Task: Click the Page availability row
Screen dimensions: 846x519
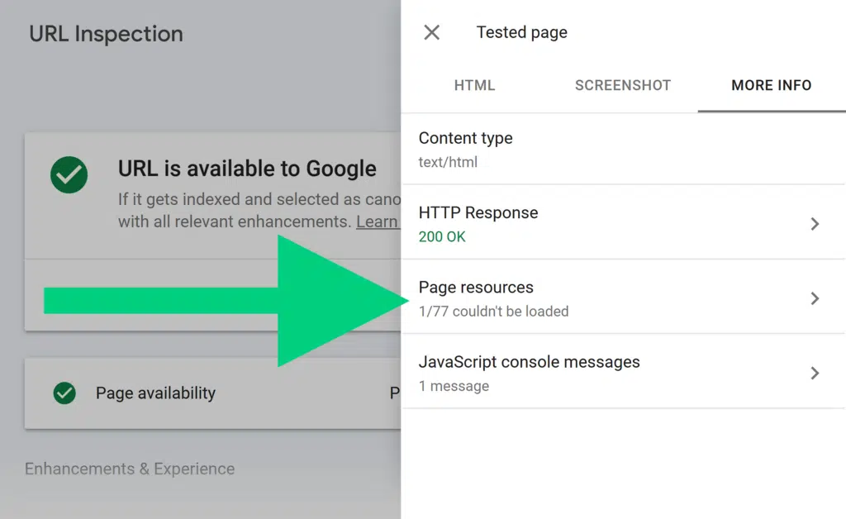Action: 207,393
